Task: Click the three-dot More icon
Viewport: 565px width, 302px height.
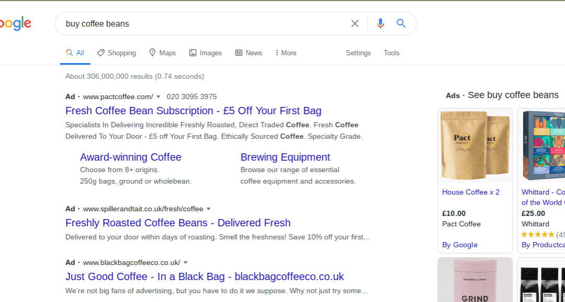Action: (277, 53)
